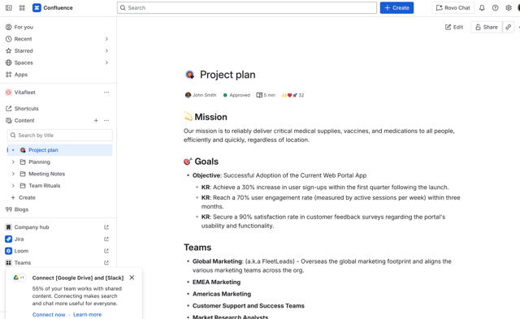Screen dimensions: 520x319
Task: Open Company hub external link icon
Action: 106,227
